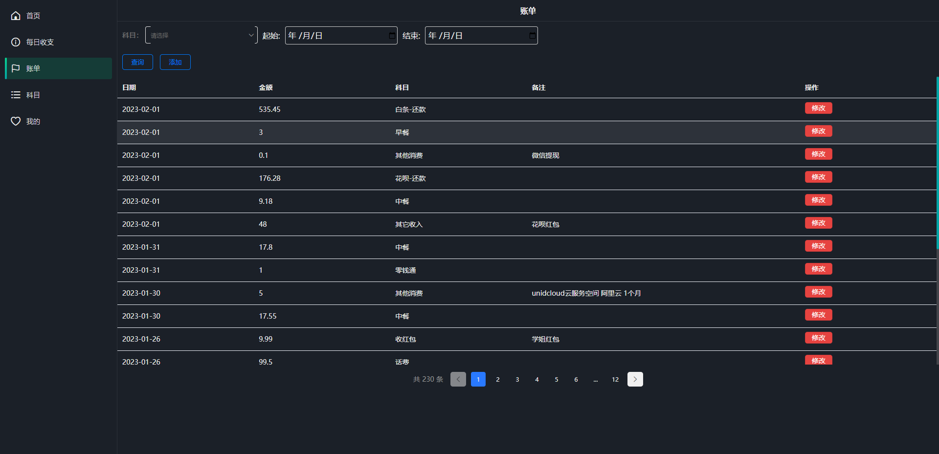Click the list icon for 科目
The height and width of the screenshot is (454, 939).
coord(16,95)
